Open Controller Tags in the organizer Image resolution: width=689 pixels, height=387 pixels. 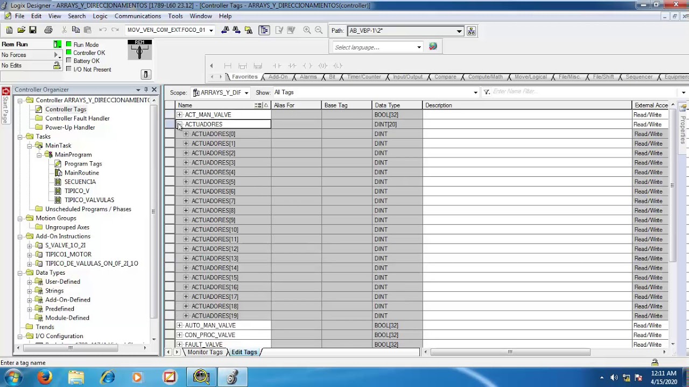66,109
